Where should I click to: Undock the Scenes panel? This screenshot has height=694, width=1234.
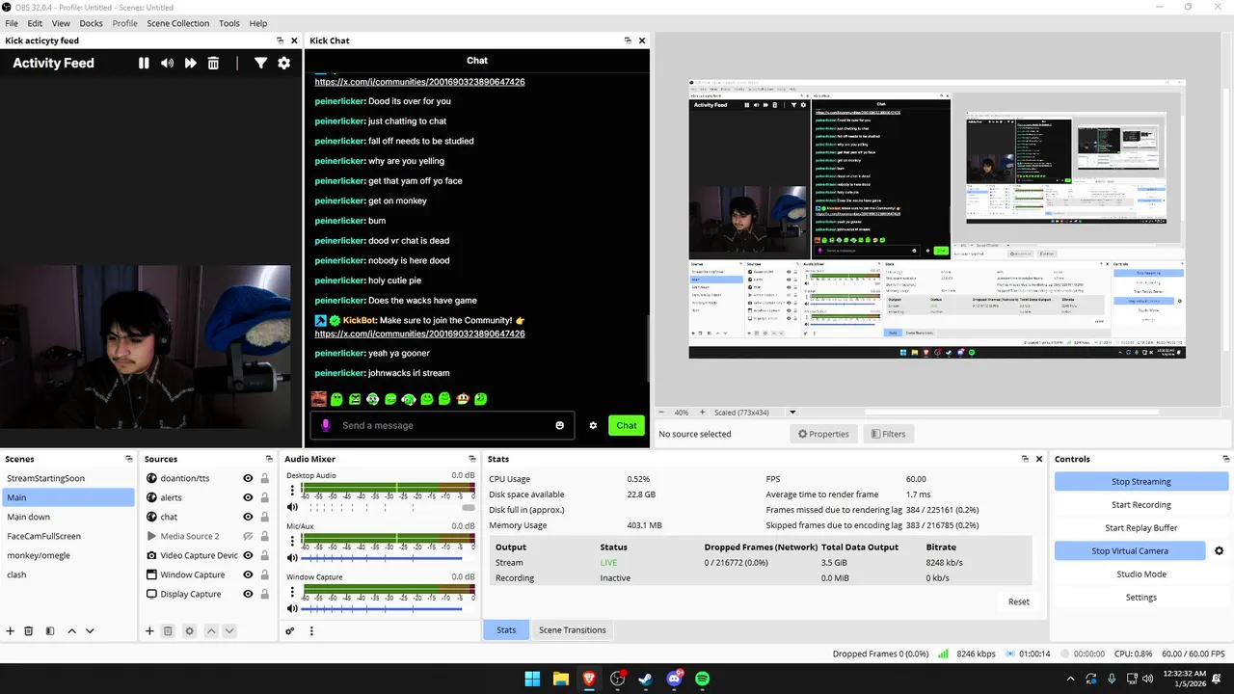coord(128,459)
